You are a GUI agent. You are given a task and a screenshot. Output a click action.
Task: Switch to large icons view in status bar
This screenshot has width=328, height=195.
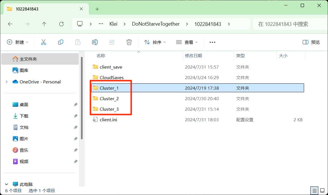[x=322, y=191]
